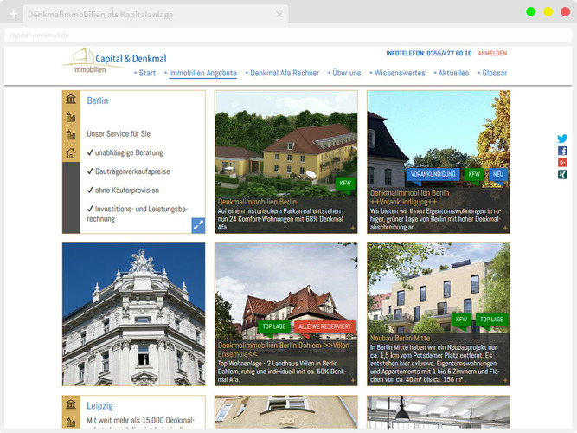Click the Anmelden login link
This screenshot has height=433, width=577.
[492, 54]
